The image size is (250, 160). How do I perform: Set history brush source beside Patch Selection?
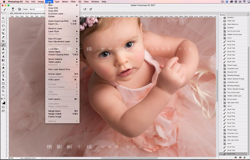221,24
